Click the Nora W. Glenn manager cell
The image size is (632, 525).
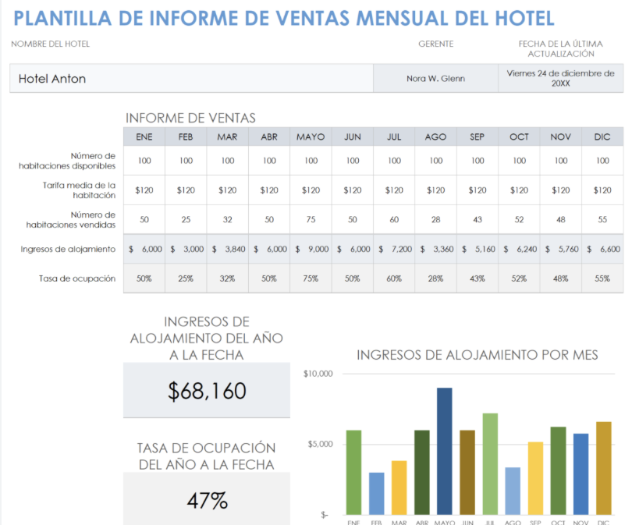coord(435,79)
